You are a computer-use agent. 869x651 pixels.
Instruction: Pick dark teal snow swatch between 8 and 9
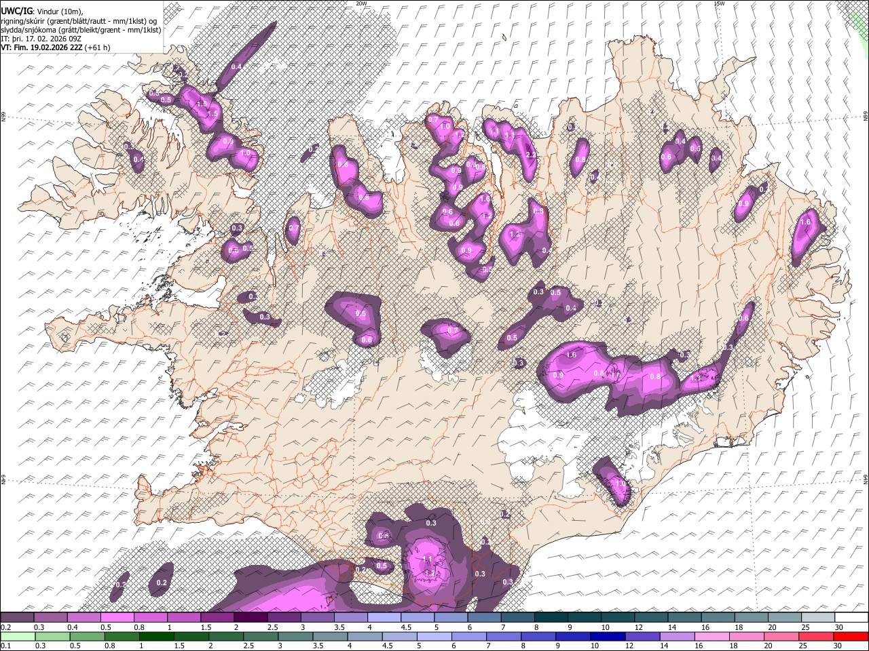point(551,617)
